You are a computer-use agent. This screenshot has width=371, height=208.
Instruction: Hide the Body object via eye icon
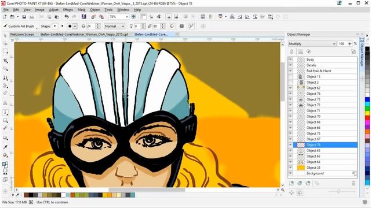(290, 60)
